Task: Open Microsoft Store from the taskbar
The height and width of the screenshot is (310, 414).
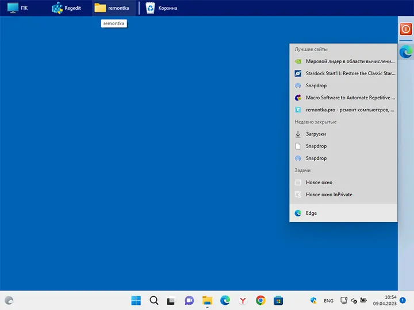Action: tap(278, 300)
